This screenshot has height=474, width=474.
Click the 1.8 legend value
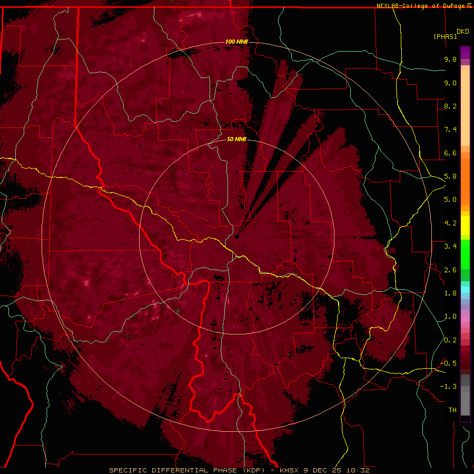pos(450,293)
